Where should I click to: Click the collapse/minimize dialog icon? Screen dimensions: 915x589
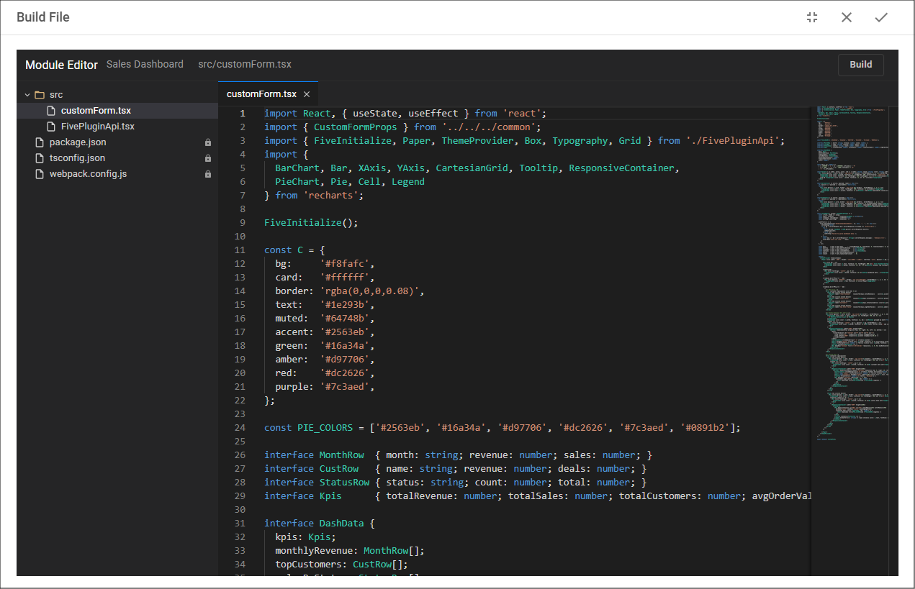812,17
